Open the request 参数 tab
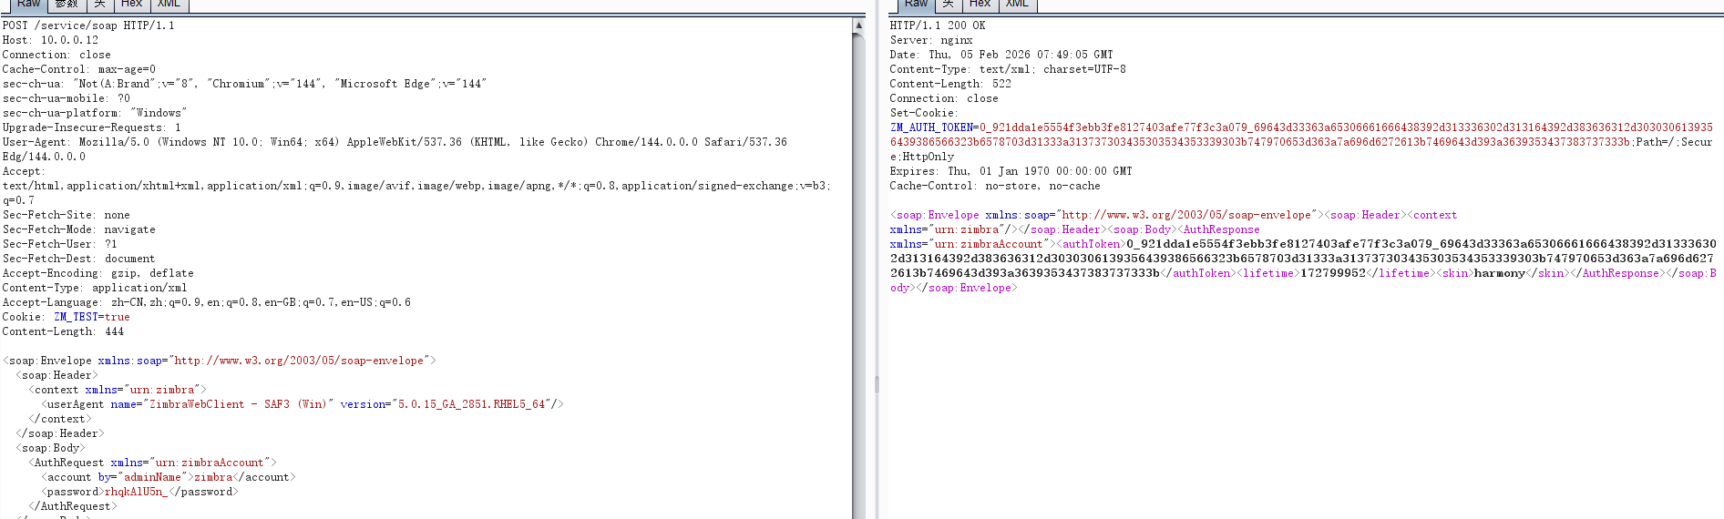Image resolution: width=1724 pixels, height=519 pixels. [67, 5]
